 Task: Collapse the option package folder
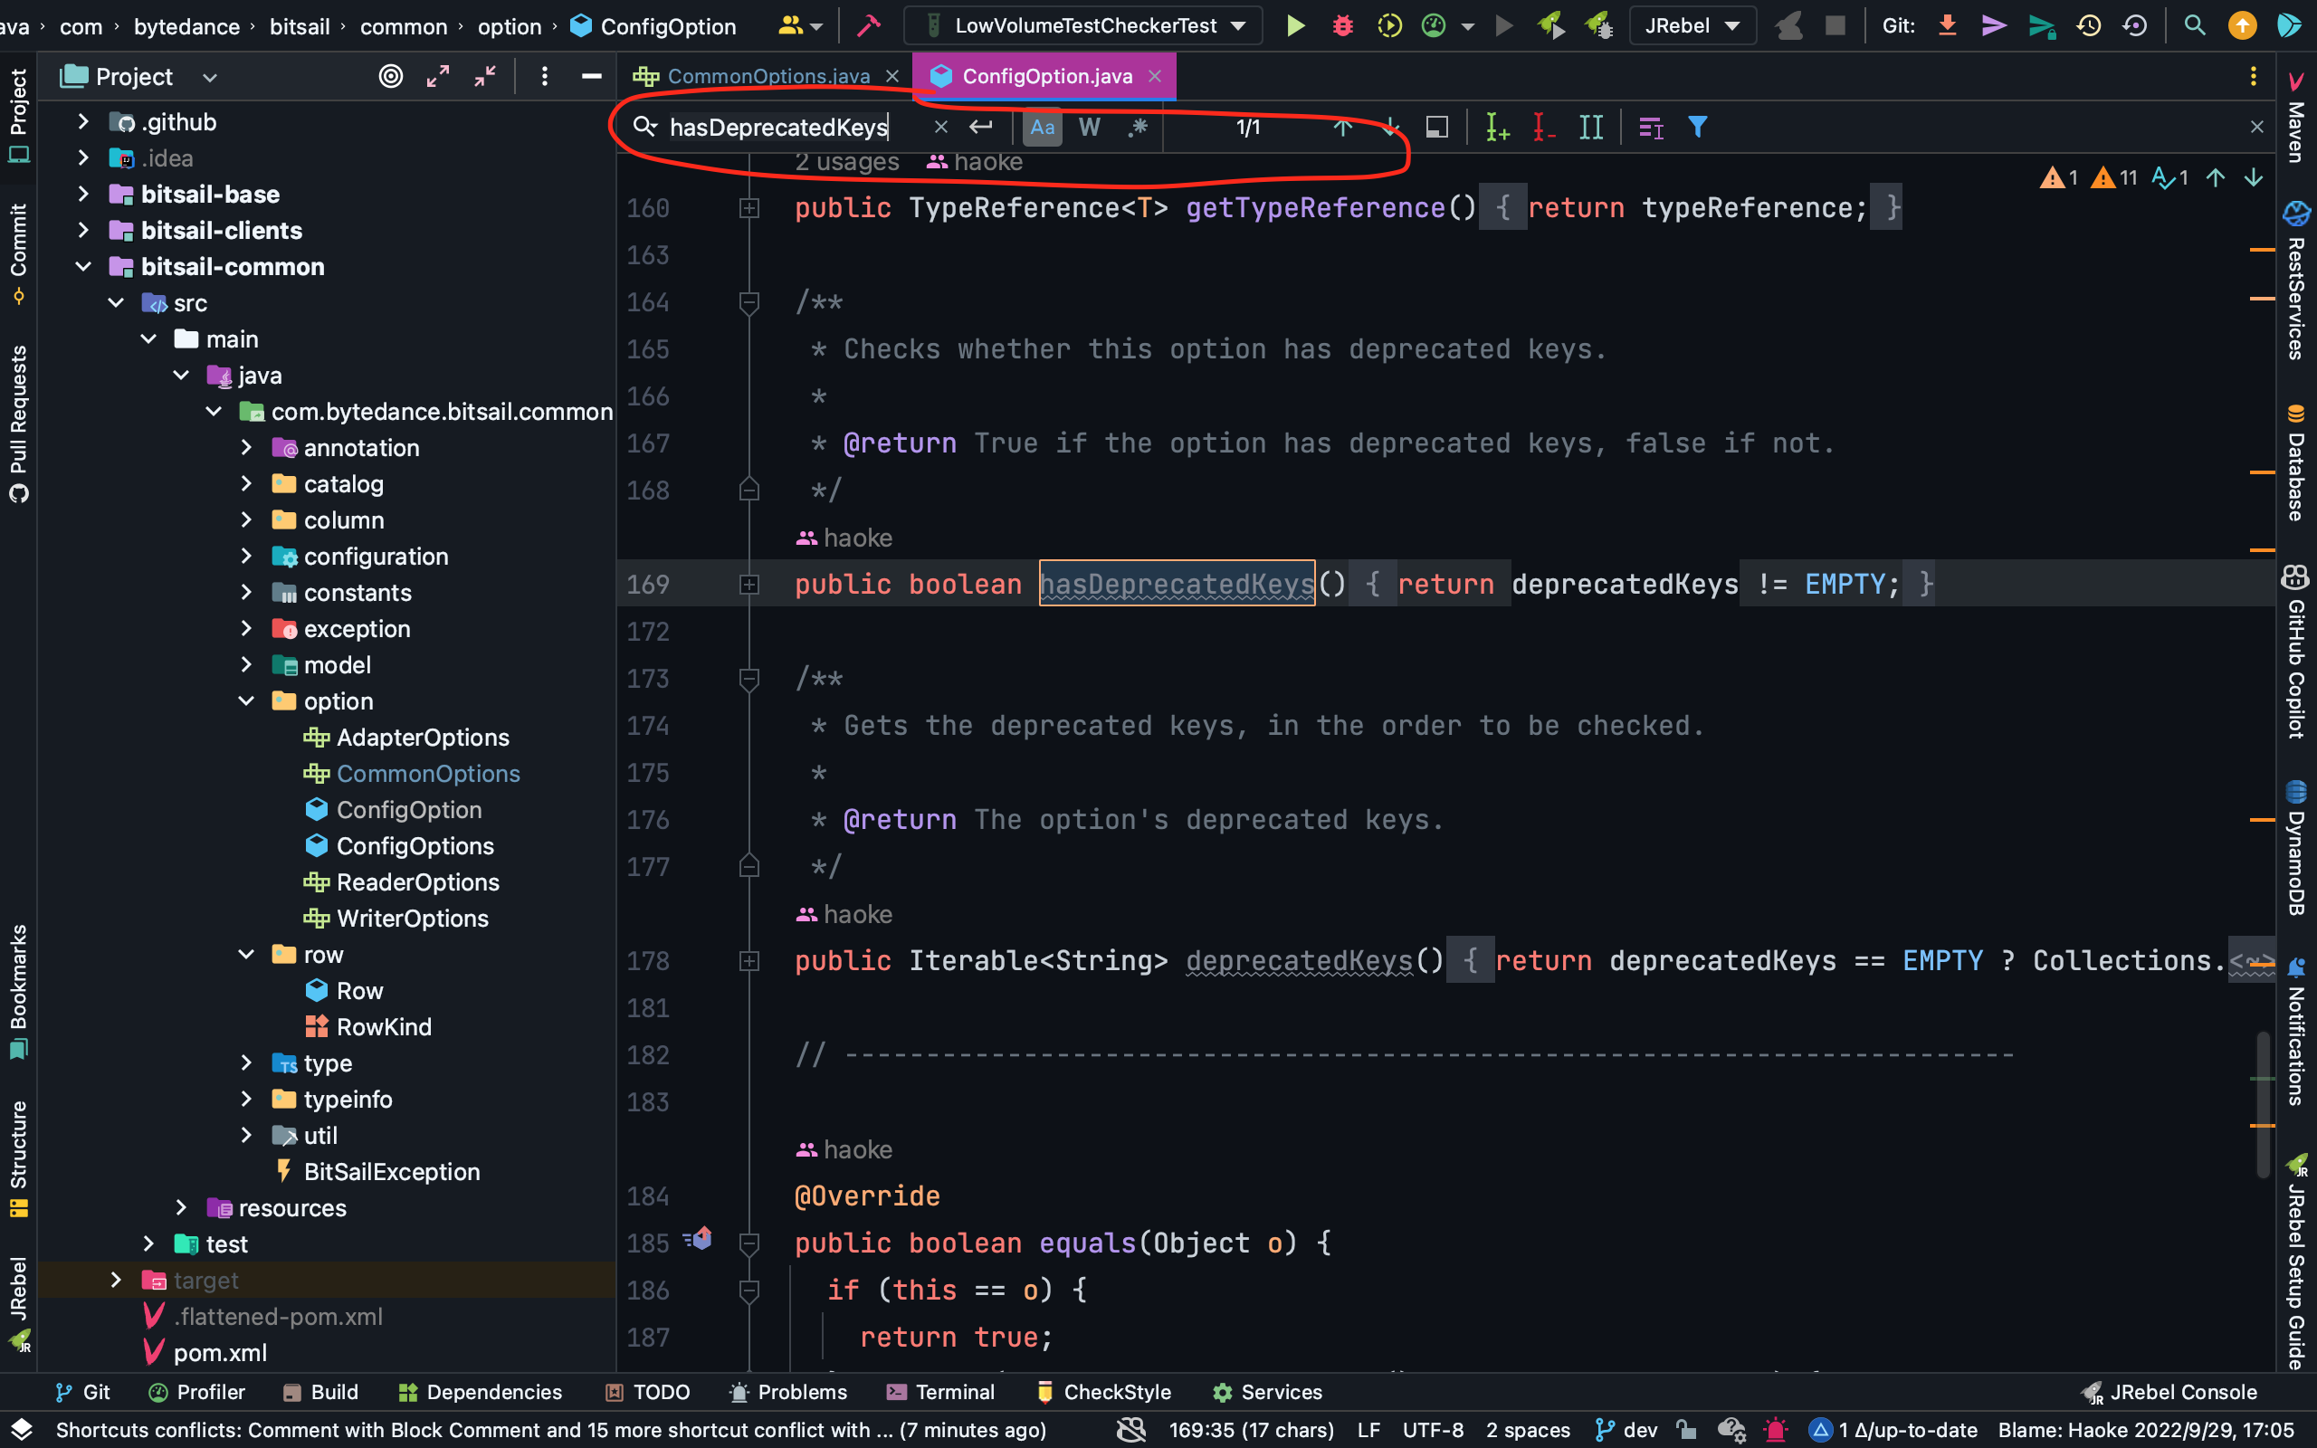click(246, 701)
